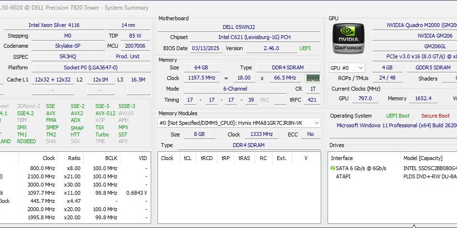Click the AVX-512 feature flag

click(105, 113)
